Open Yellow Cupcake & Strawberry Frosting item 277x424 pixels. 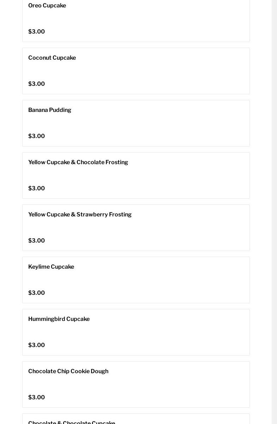[136, 228]
